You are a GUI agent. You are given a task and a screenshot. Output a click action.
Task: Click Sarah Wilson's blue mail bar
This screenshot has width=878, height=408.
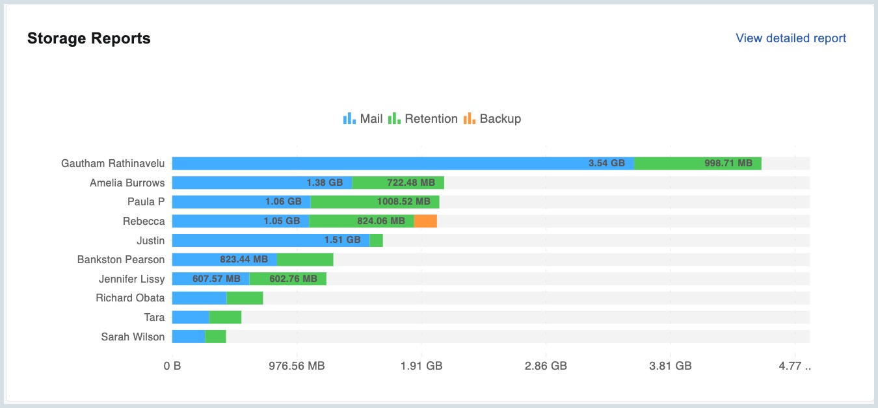(189, 337)
